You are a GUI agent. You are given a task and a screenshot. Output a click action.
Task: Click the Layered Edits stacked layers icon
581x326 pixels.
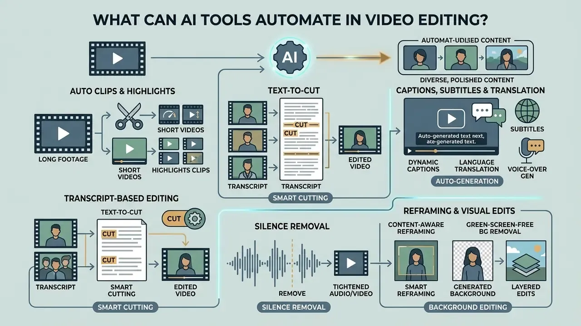pyautogui.click(x=526, y=260)
